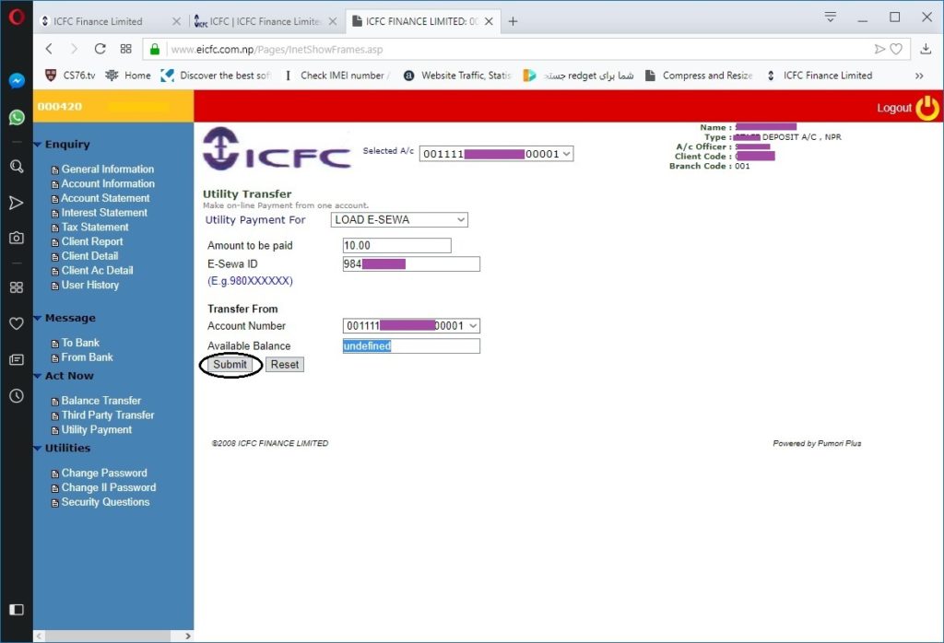Screen dimensions: 944x643
Task: Open the Opera menu via the red O logo
Action: point(16,16)
